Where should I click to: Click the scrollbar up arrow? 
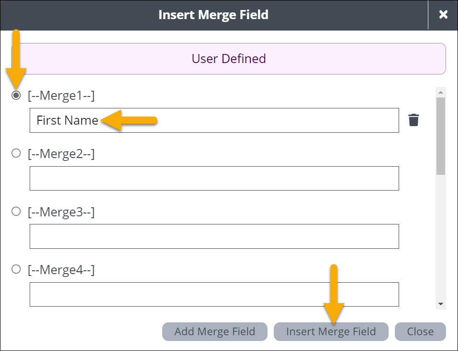[441, 92]
